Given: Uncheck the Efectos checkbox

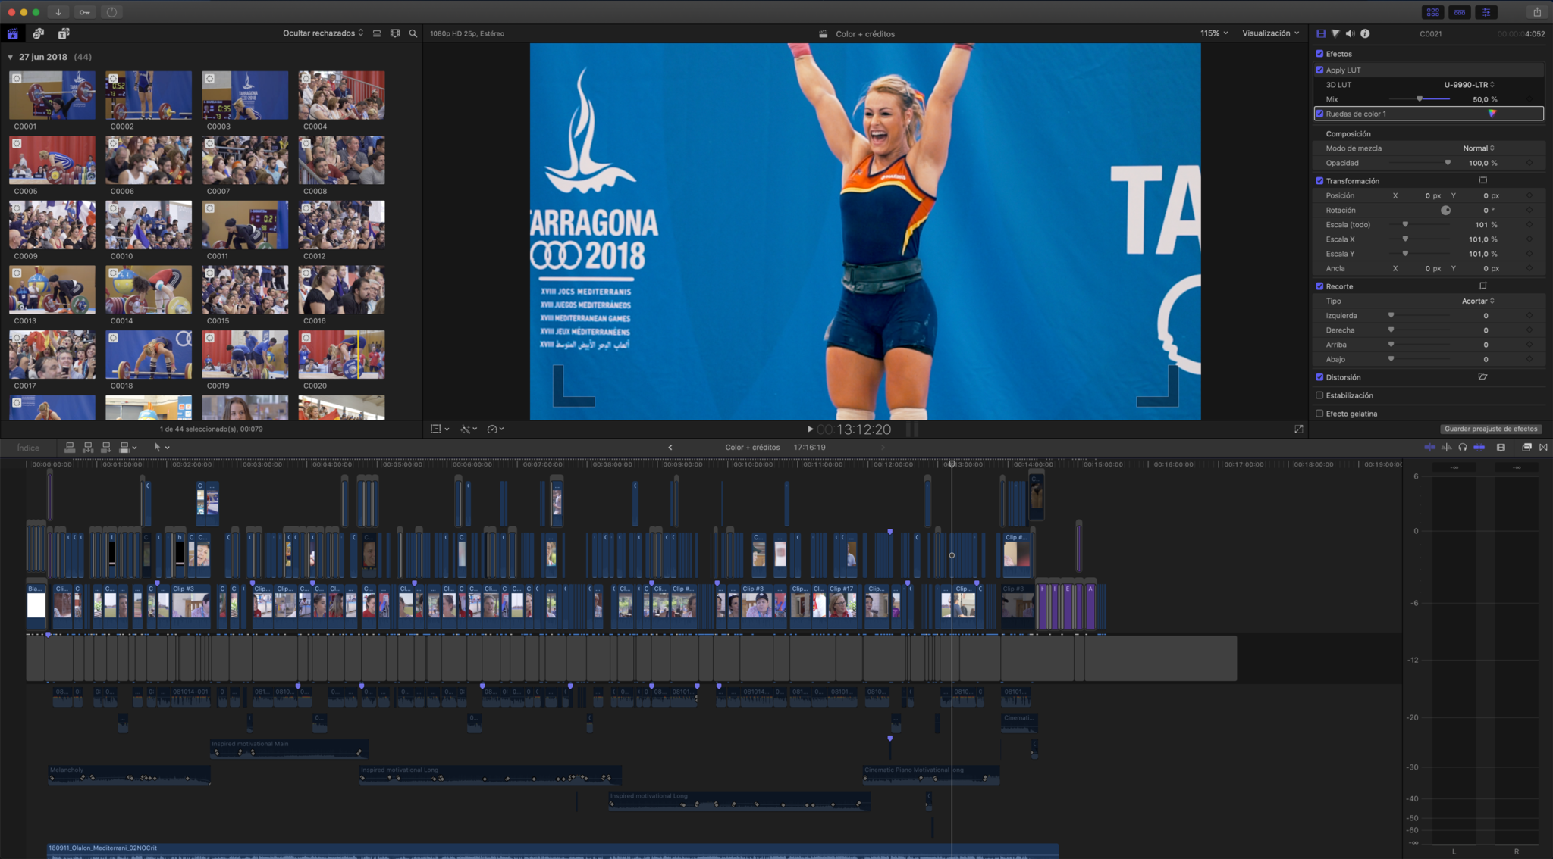Looking at the screenshot, I should tap(1319, 54).
